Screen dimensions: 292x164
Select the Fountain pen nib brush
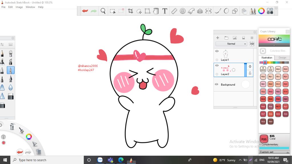(11, 79)
